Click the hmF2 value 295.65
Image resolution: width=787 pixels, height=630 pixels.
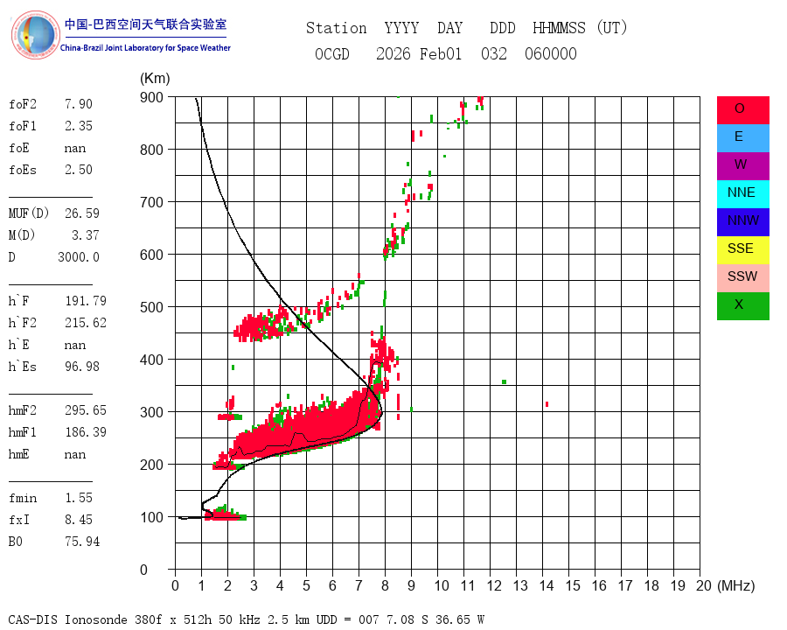[x=86, y=410]
